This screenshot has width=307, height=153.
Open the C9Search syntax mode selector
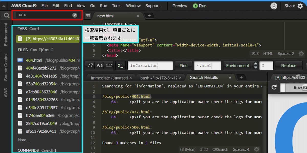point(220,149)
